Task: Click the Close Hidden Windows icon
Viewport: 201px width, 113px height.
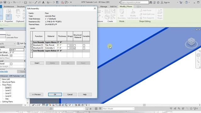Action: point(62,2)
